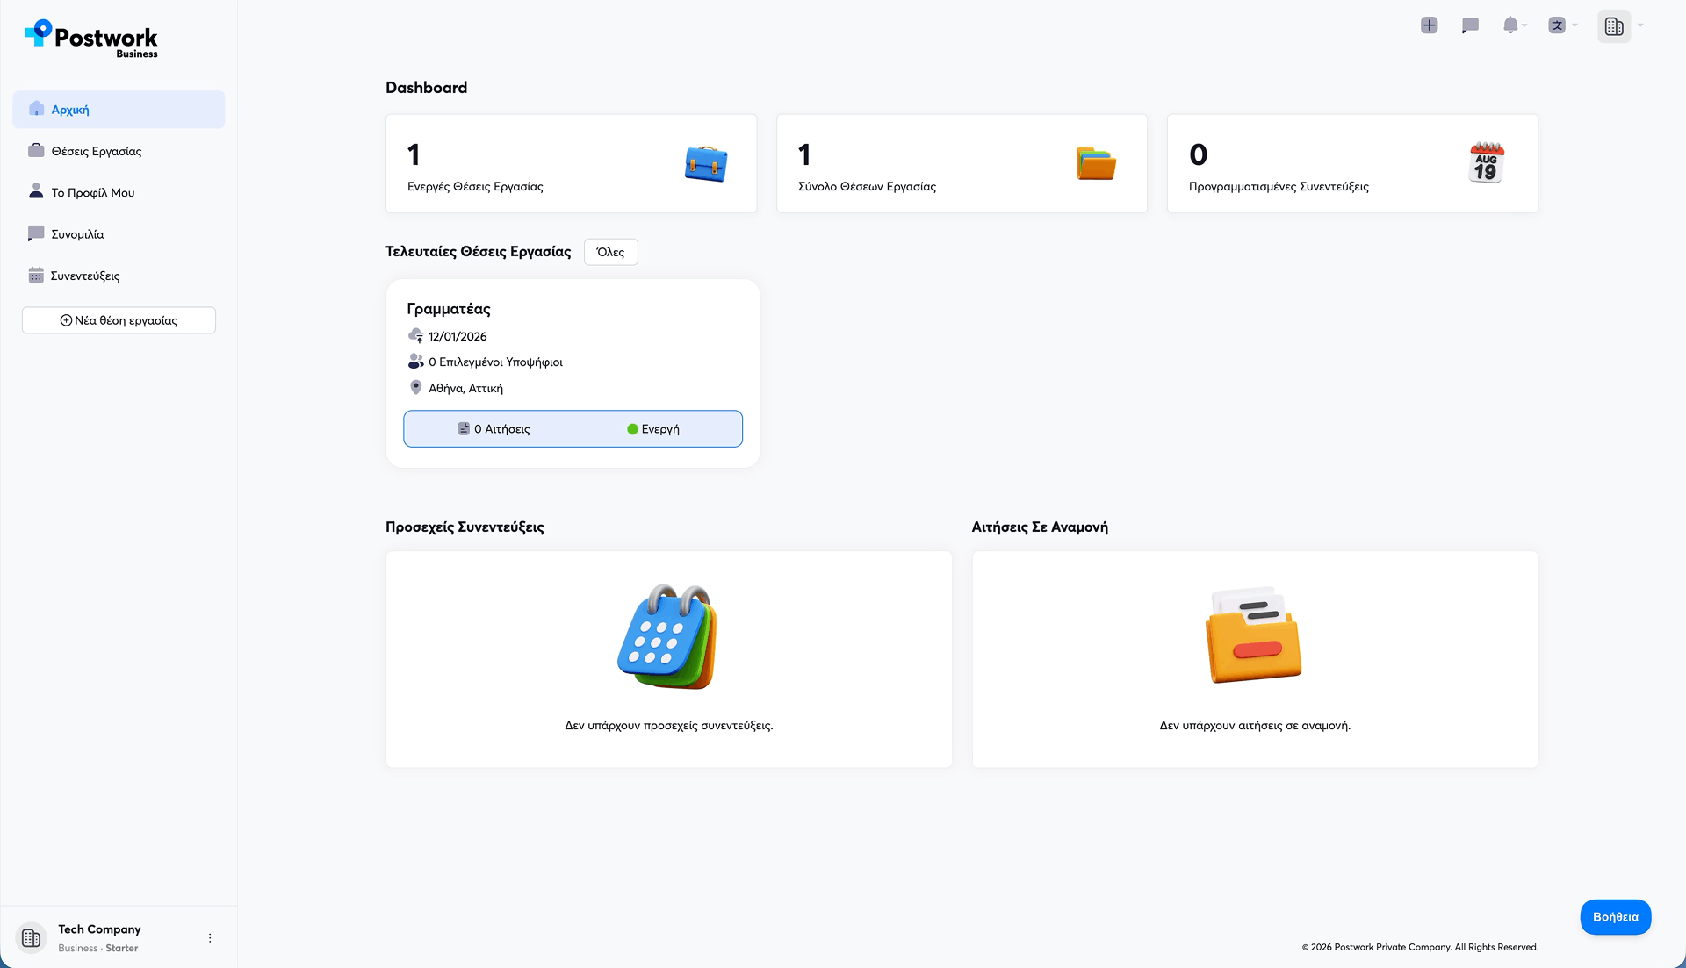Image resolution: width=1686 pixels, height=968 pixels.
Task: Click the Βοήθεια help button
Action: point(1615,917)
